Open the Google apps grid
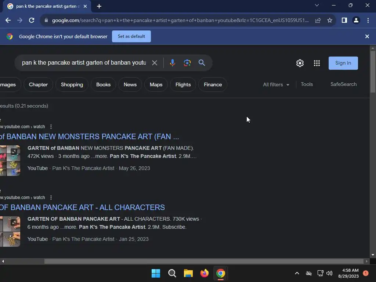376x282 pixels. coord(317,63)
